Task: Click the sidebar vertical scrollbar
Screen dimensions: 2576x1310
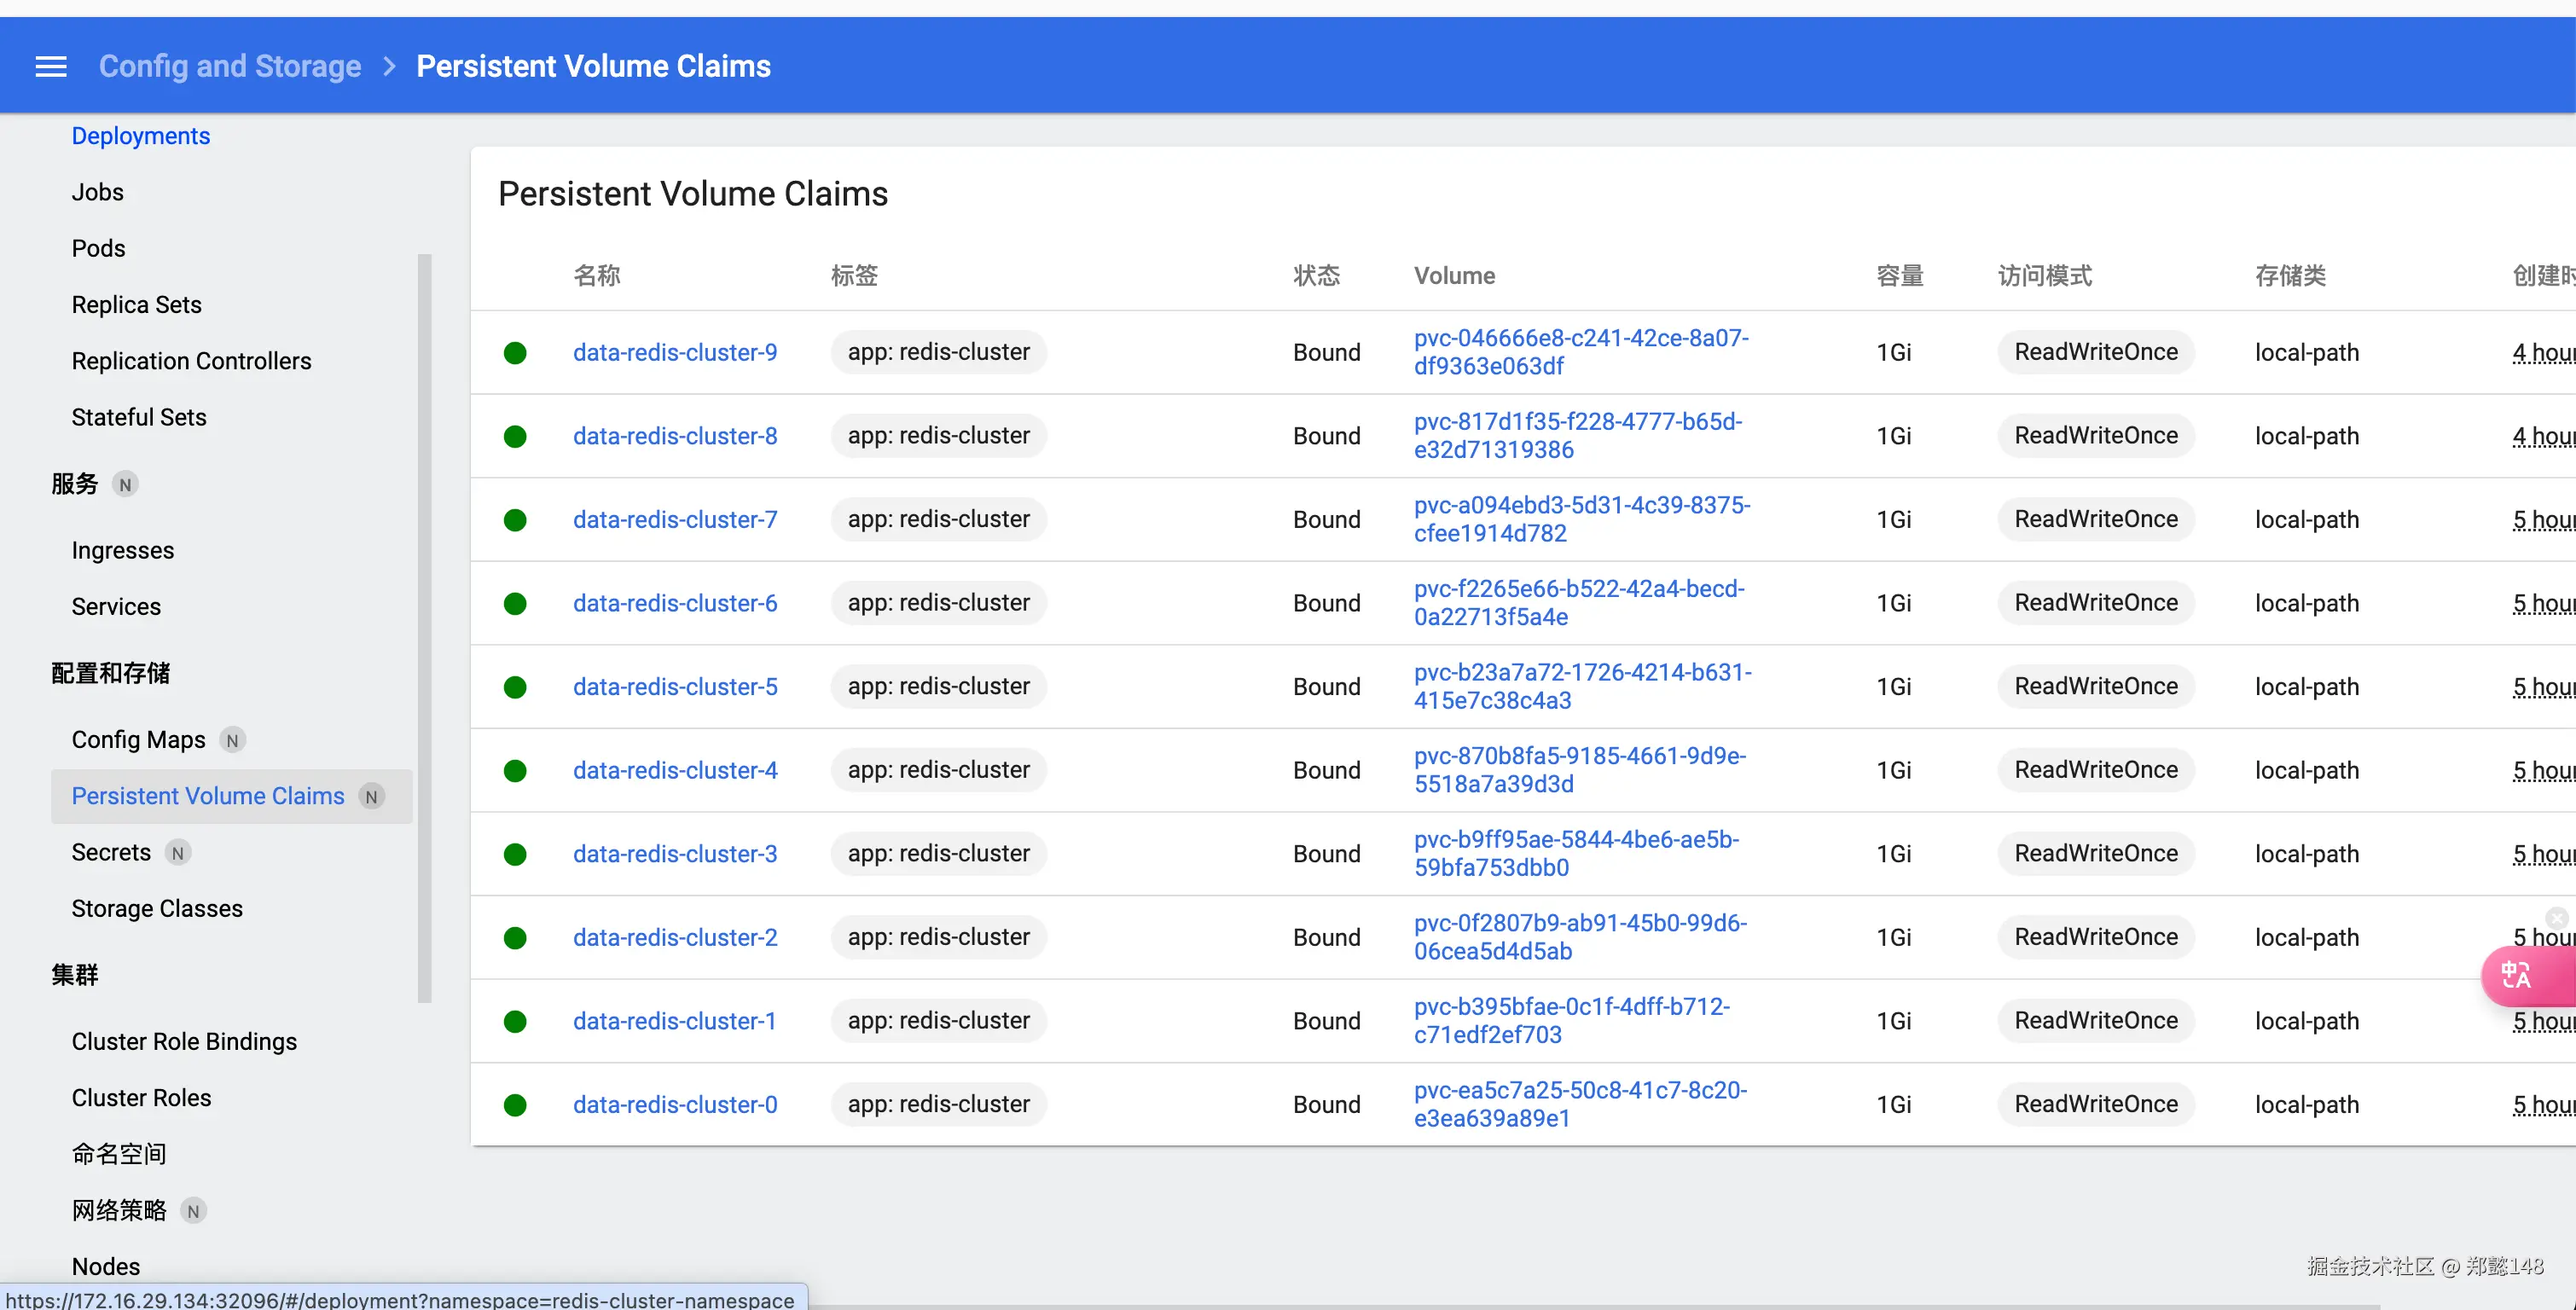Action: [x=425, y=628]
